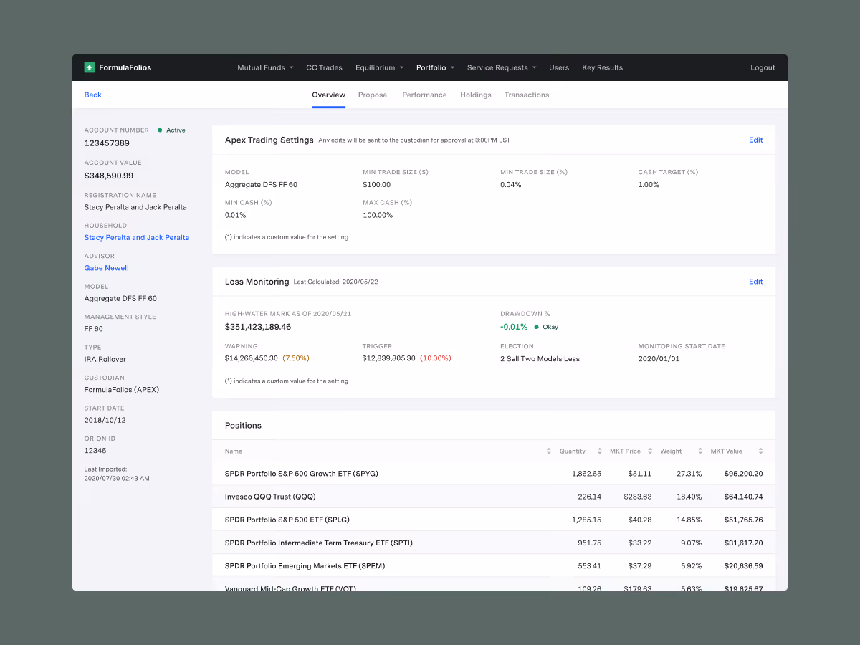The height and width of the screenshot is (645, 860).
Task: Click the Last Calculated: 2020/05/22 note
Action: [x=335, y=282]
